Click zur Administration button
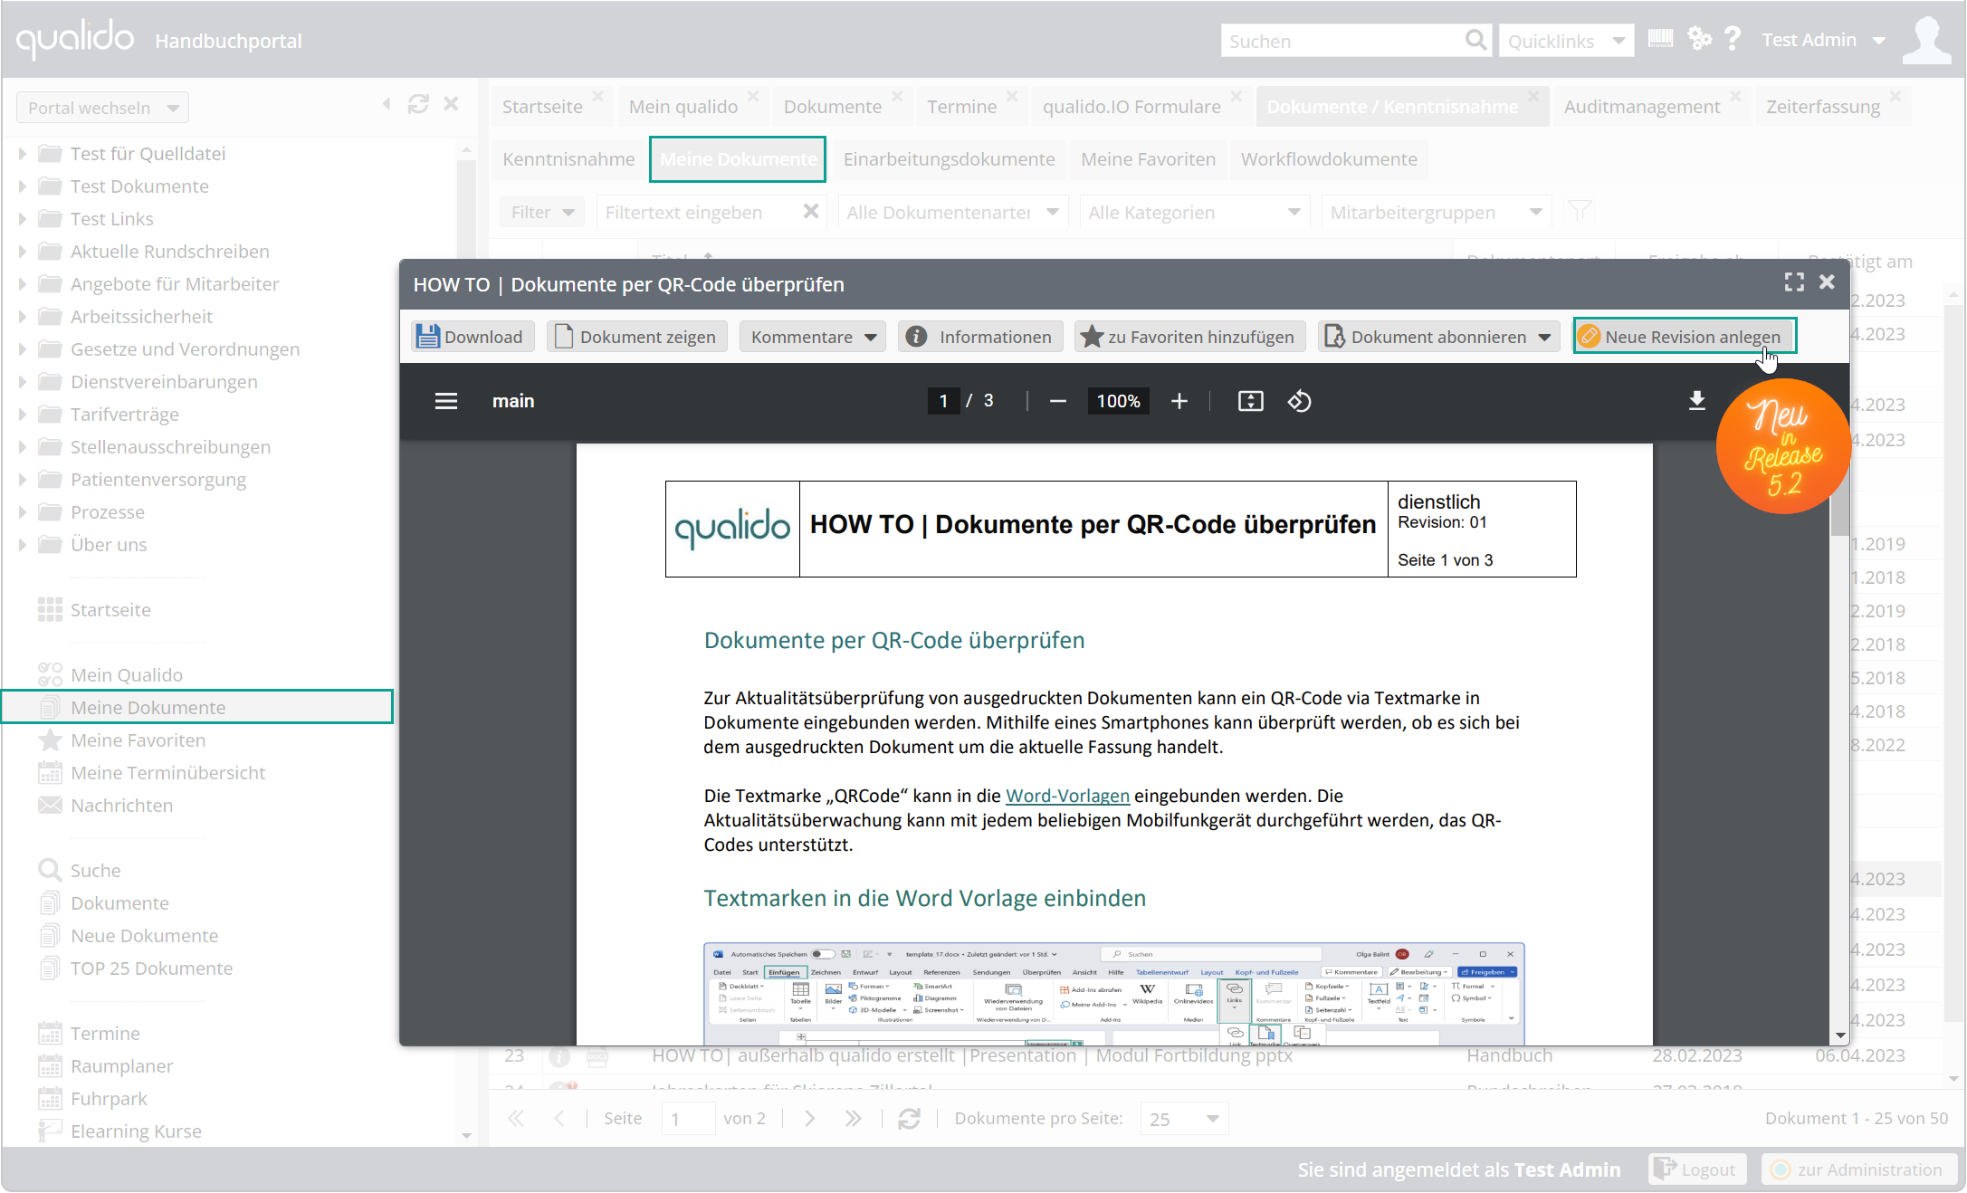The height and width of the screenshot is (1193, 1967). (x=1858, y=1169)
